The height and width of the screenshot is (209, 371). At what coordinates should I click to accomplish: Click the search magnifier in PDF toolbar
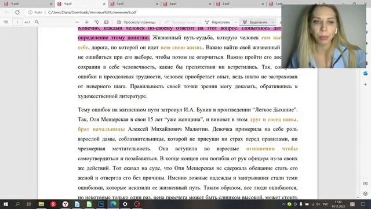click(x=37, y=22)
